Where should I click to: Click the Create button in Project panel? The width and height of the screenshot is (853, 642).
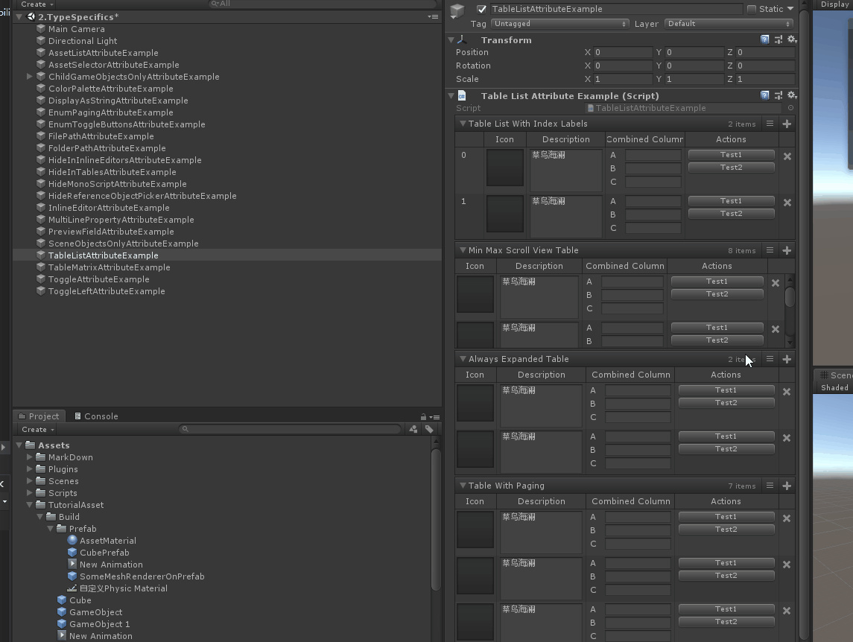(37, 429)
